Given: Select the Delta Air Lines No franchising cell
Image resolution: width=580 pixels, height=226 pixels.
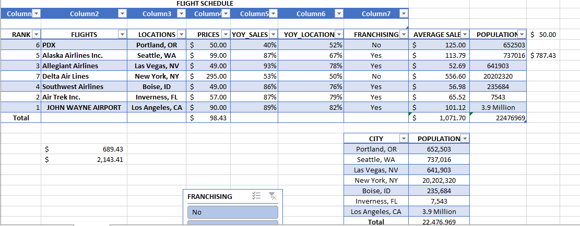Looking at the screenshot, I should 376,77.
